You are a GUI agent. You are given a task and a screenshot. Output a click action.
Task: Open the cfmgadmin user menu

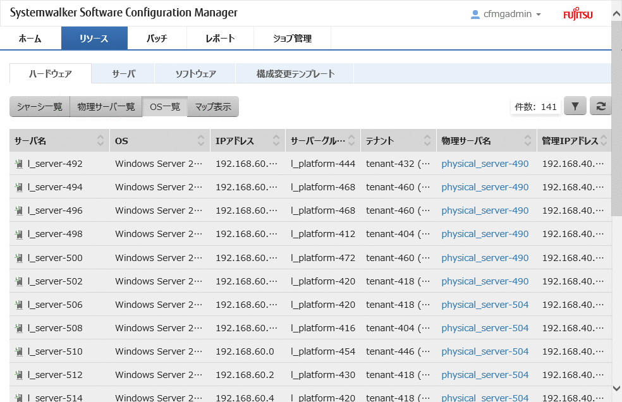[506, 15]
